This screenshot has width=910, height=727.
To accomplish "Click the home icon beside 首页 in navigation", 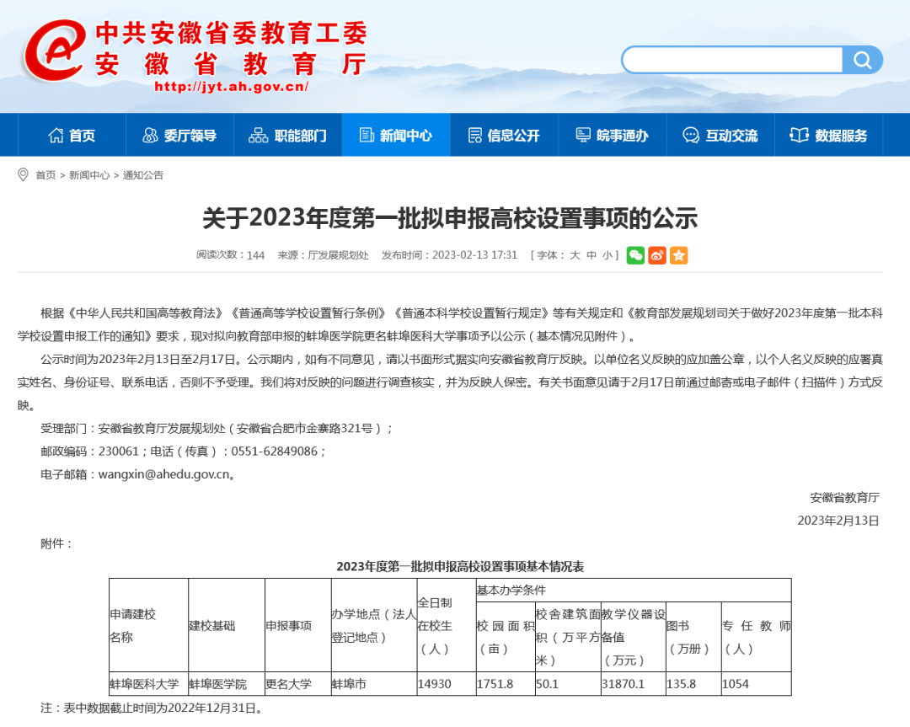I will point(56,135).
